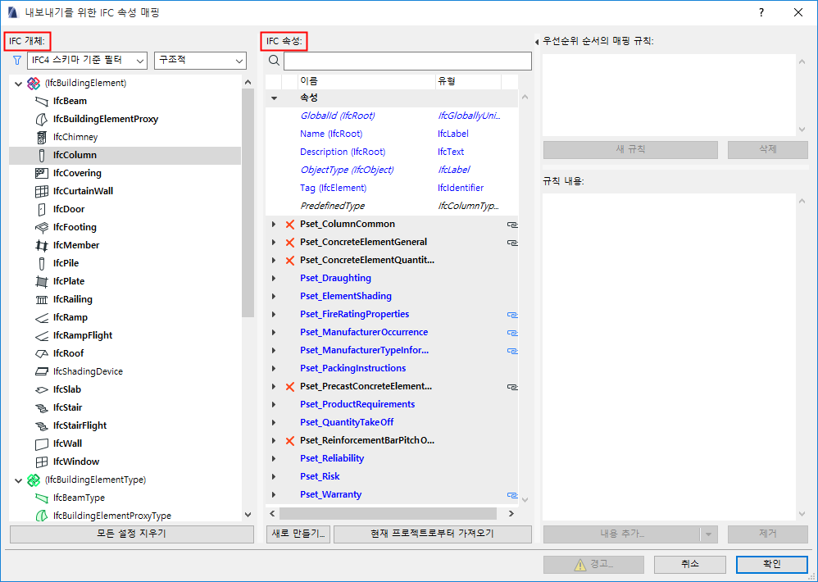Click the IfcChimney icon
This screenshot has width=818, height=582.
[41, 137]
